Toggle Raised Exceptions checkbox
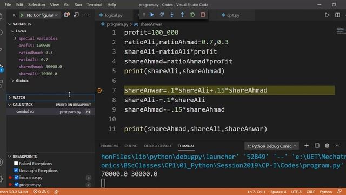The image size is (346, 195). (16, 164)
